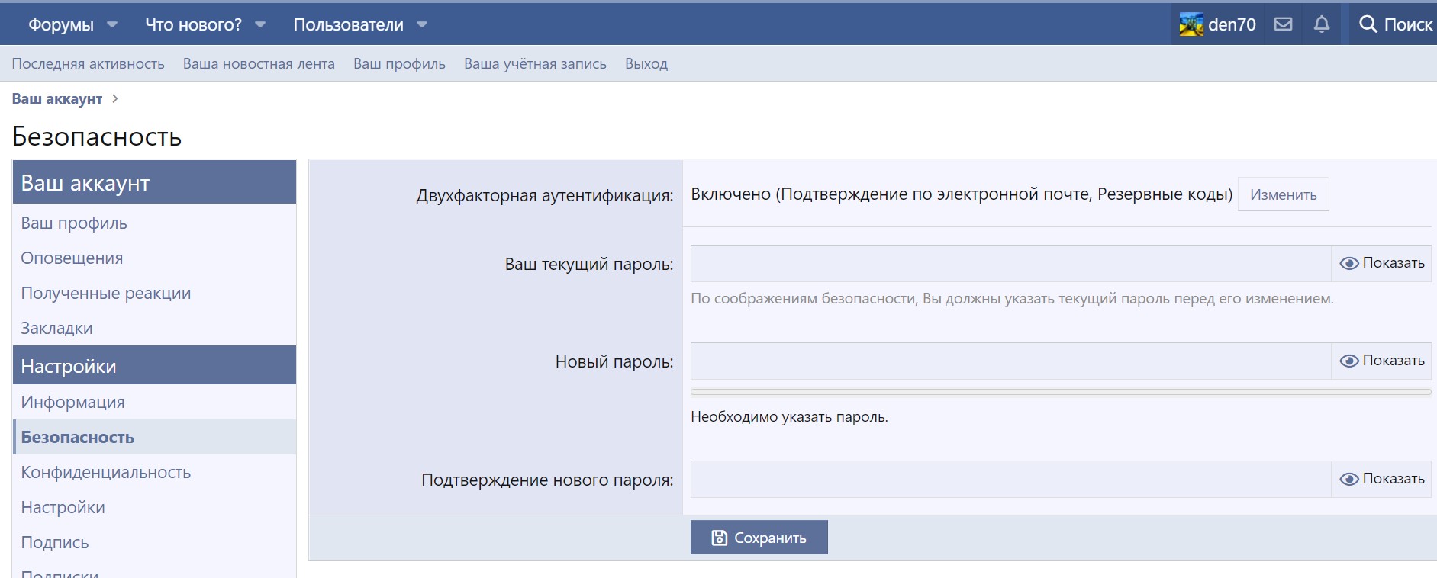Click the password strength meter bar
1437x578 pixels.
(1060, 392)
